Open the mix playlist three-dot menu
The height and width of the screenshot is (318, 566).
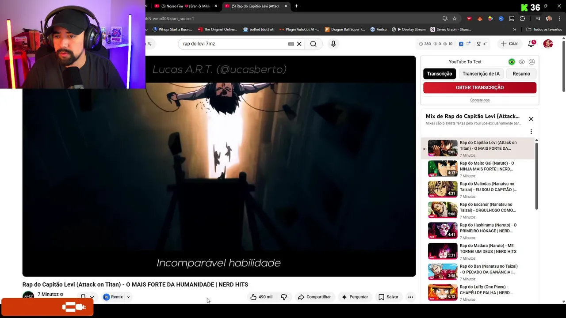(x=531, y=132)
